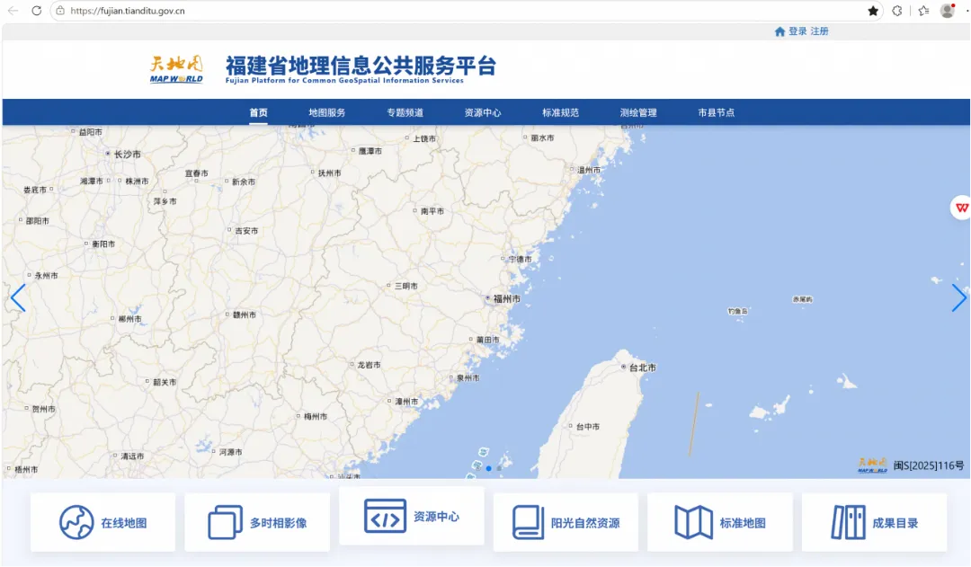Click the 福州市 label on the map

(506, 299)
